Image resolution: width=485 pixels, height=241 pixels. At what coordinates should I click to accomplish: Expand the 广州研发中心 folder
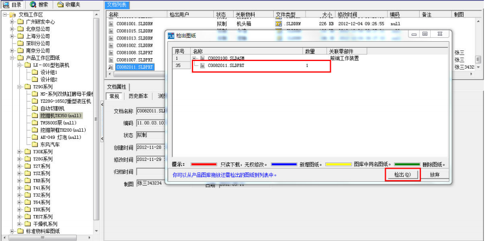(x=12, y=21)
